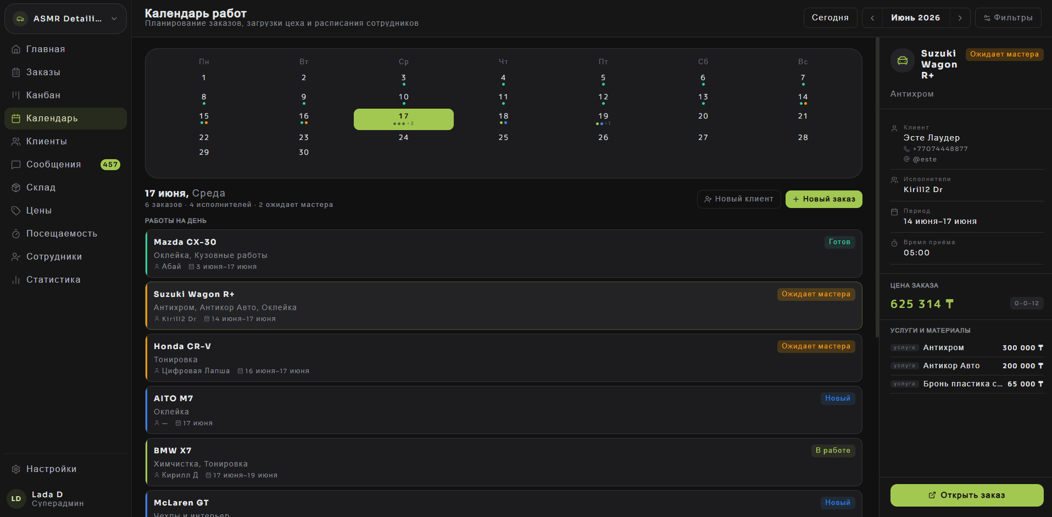Click the center content scrollbar
The height and width of the screenshot is (517, 1052).
877,187
